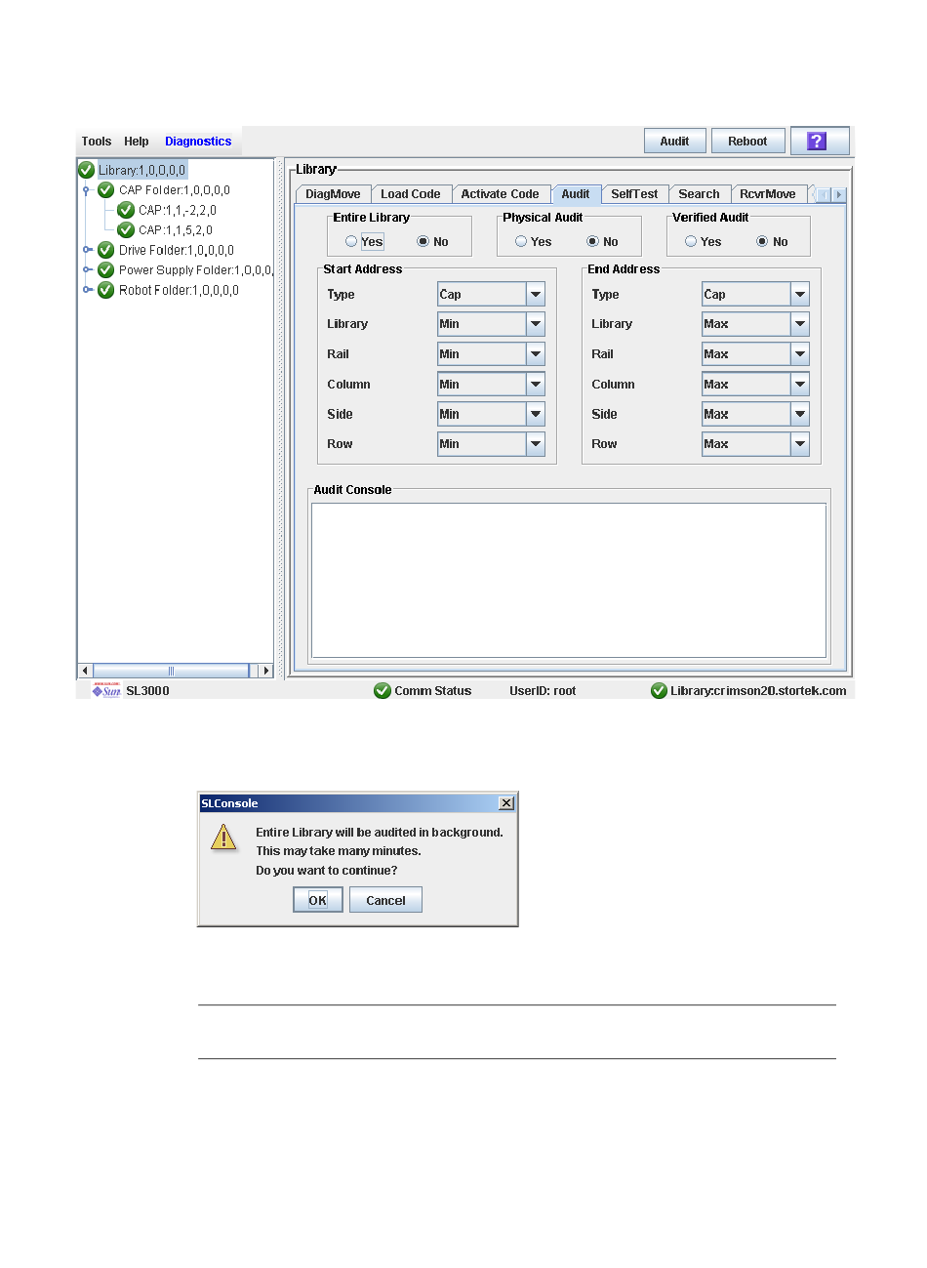The width and height of the screenshot is (927, 1268).
Task: Click the Comm Status green check icon
Action: click(383, 691)
